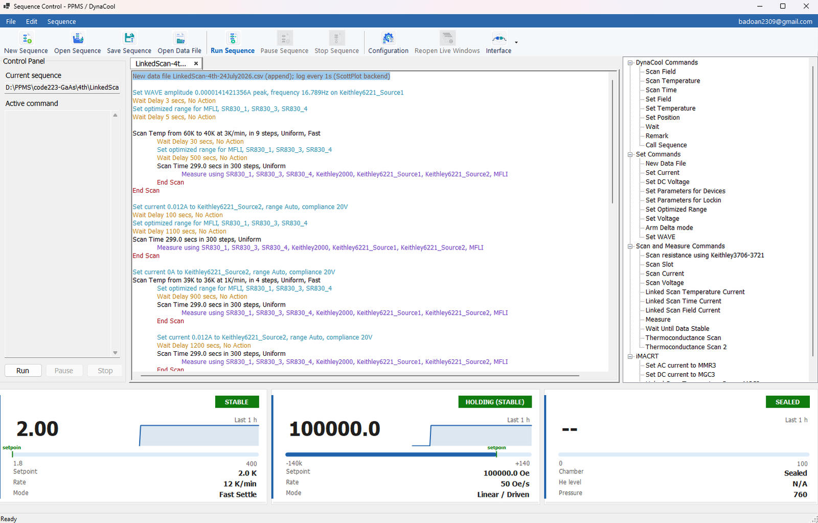Start the Run Sequence toolbar icon
Viewport: 818px width, 523px height.
coord(233,38)
